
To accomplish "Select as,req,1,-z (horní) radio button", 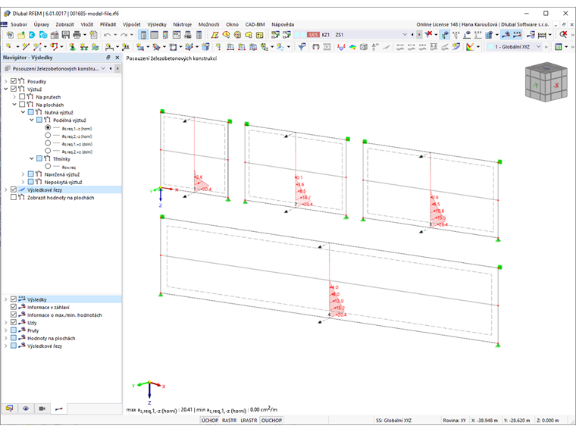I will pos(48,128).
